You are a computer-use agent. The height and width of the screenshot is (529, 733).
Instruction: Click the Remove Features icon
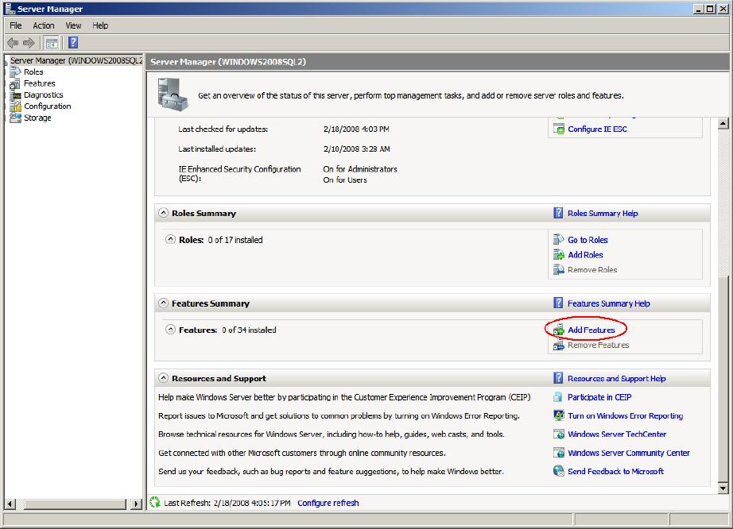[x=559, y=345]
